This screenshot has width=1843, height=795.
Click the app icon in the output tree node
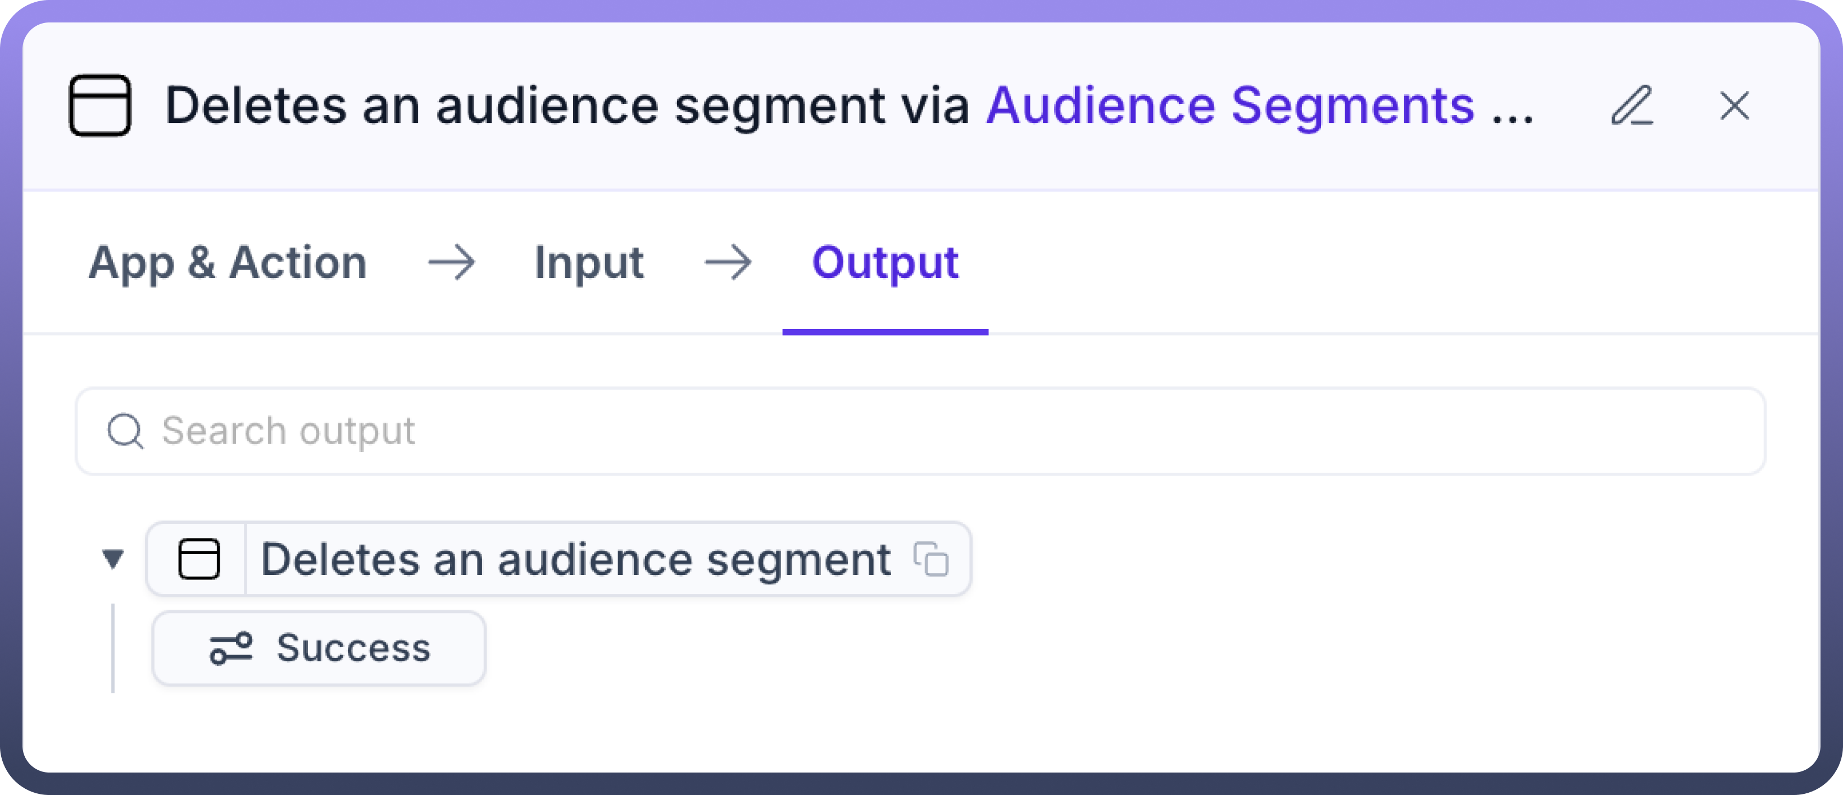(198, 559)
